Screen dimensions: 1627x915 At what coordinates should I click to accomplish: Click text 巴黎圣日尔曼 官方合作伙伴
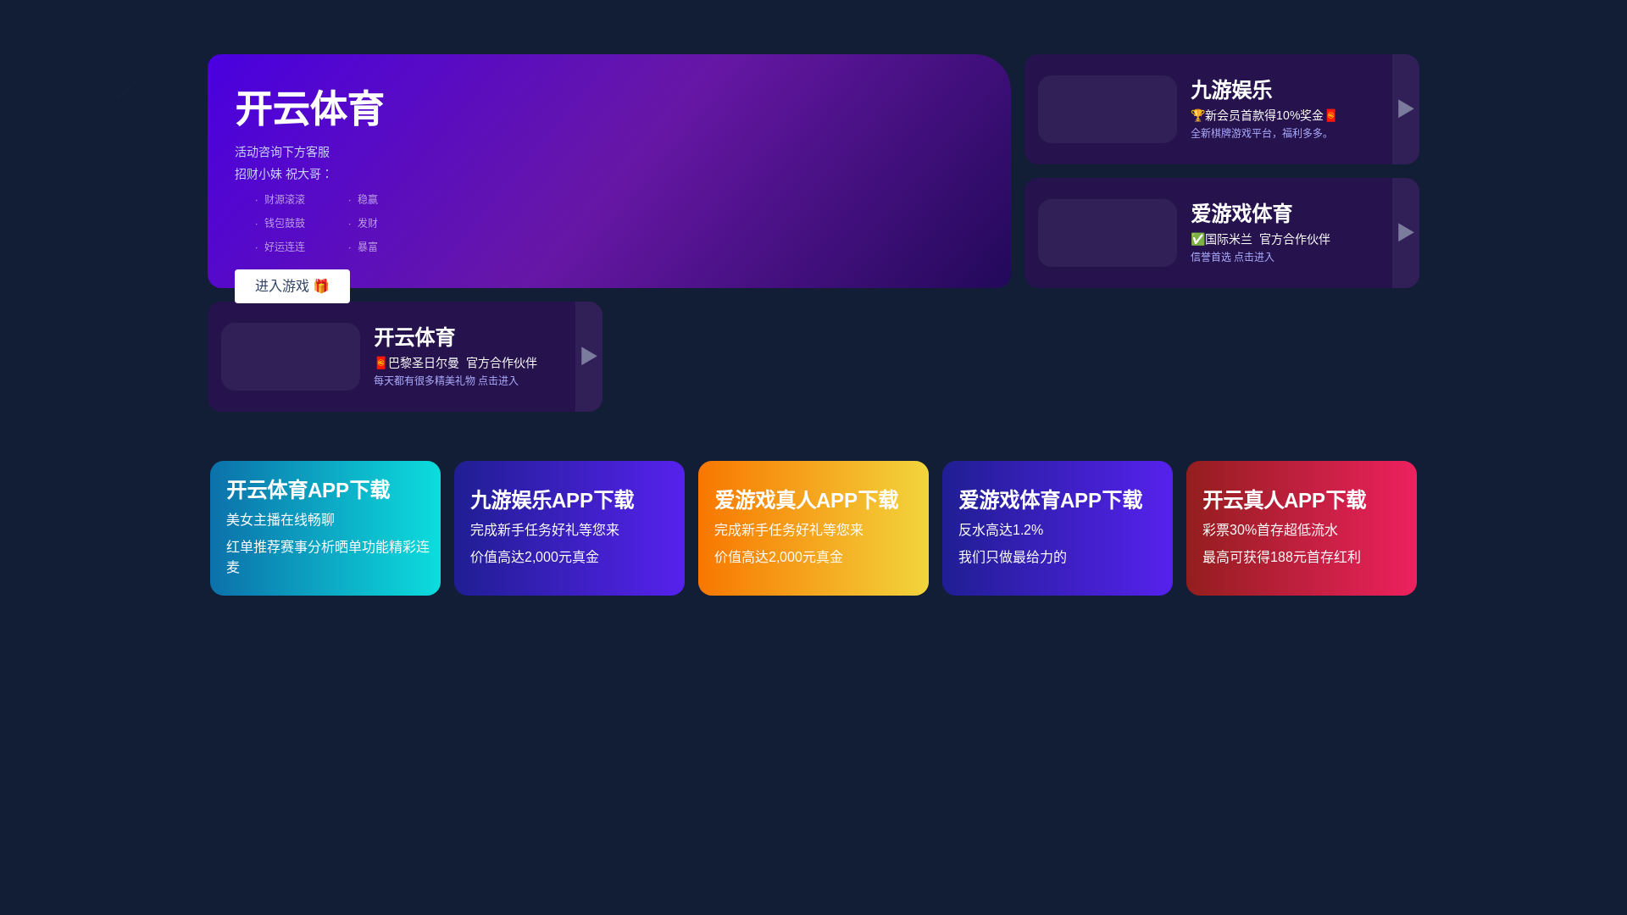click(x=462, y=363)
